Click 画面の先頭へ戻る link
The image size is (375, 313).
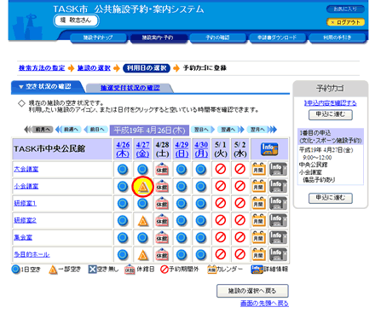264,304
